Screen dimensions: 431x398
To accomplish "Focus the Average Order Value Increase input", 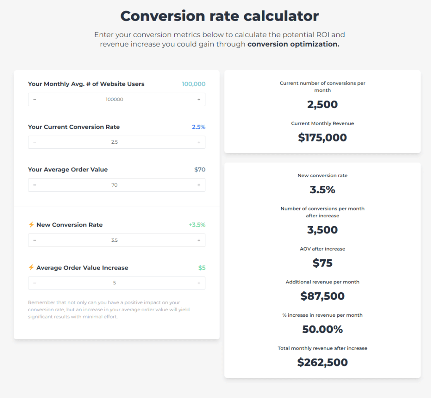I will (114, 283).
